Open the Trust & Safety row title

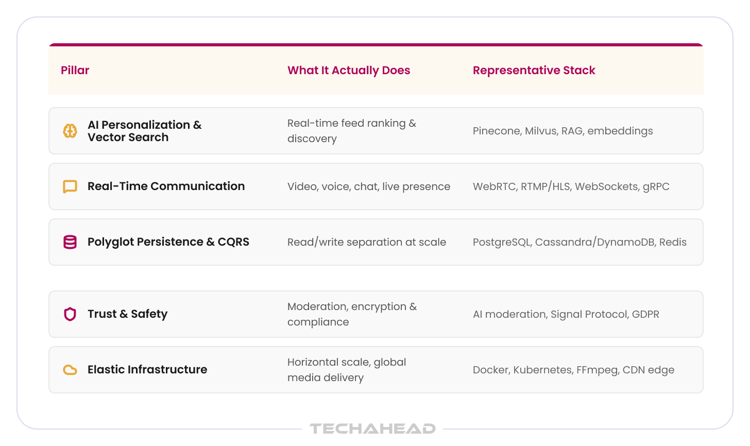click(127, 314)
